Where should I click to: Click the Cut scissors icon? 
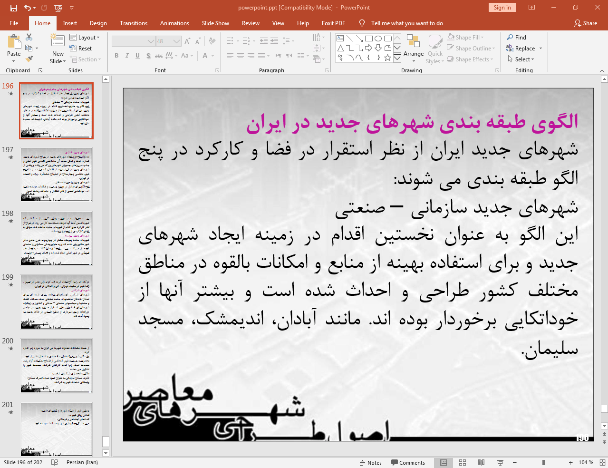coord(29,37)
